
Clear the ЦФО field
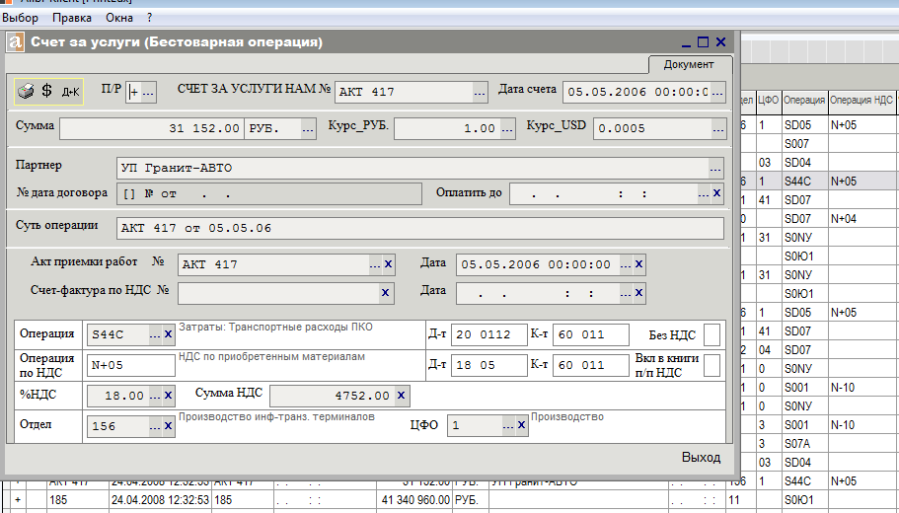click(x=521, y=425)
